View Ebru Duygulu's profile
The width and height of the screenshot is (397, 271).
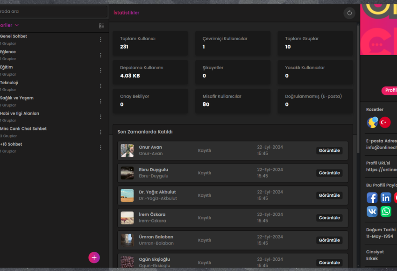(x=329, y=173)
